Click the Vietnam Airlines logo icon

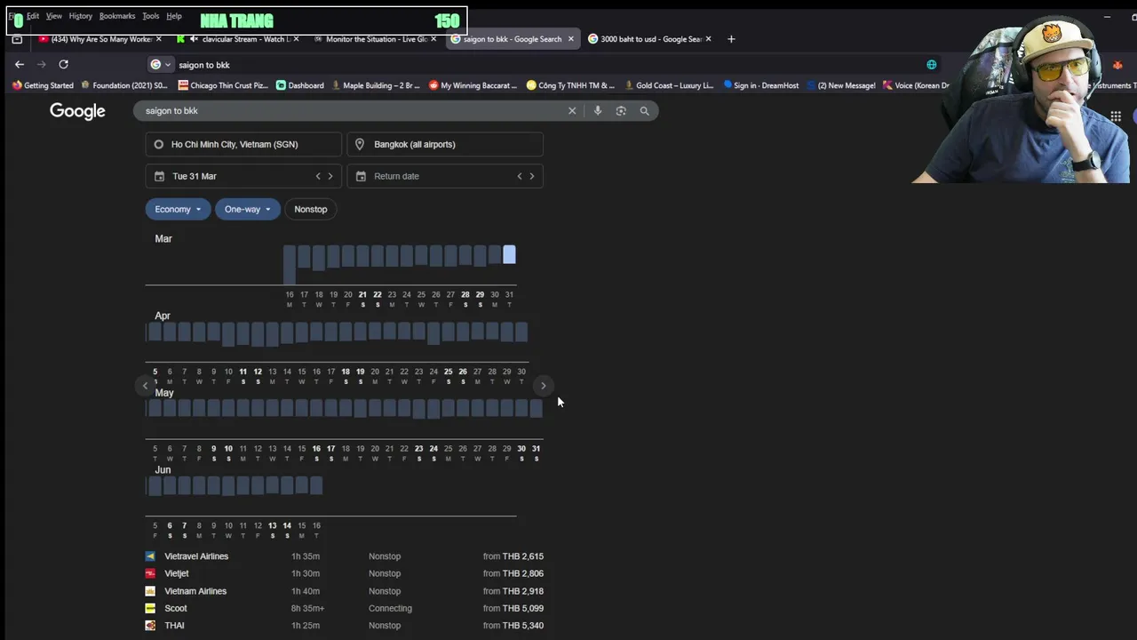tap(150, 591)
